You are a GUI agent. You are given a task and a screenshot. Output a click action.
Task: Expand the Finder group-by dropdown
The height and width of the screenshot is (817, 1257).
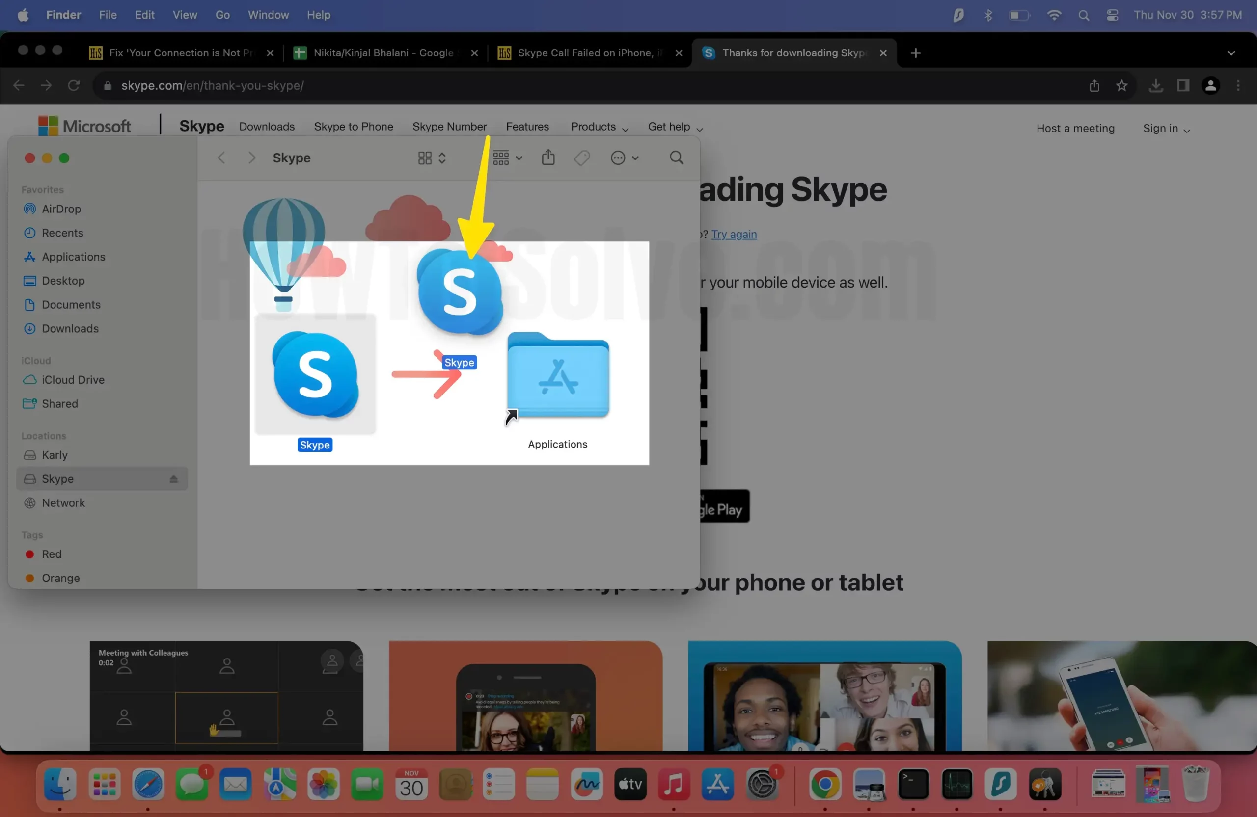pos(507,158)
